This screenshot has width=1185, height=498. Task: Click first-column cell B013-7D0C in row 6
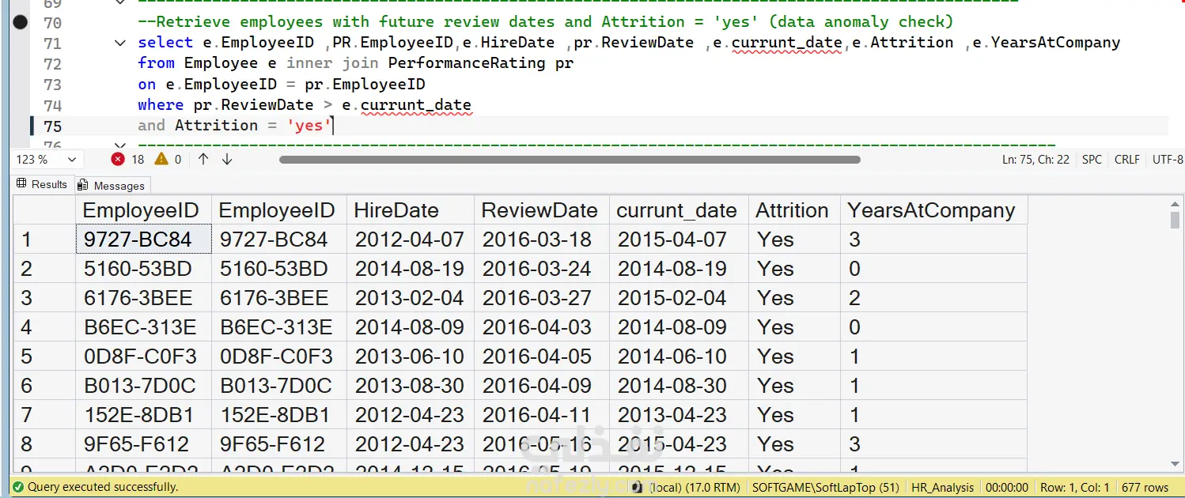click(143, 386)
